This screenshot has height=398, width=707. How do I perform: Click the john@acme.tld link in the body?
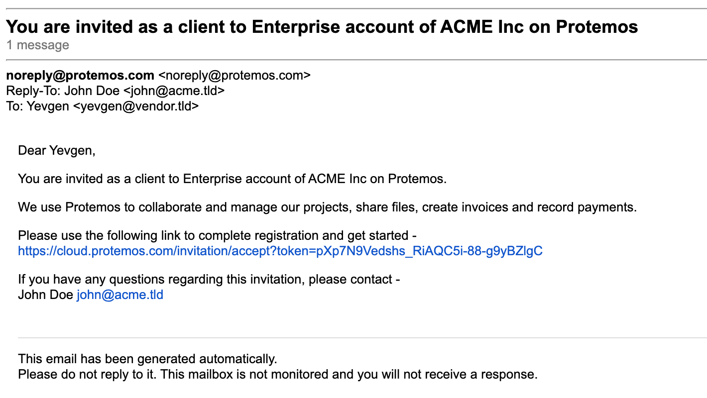(x=119, y=295)
